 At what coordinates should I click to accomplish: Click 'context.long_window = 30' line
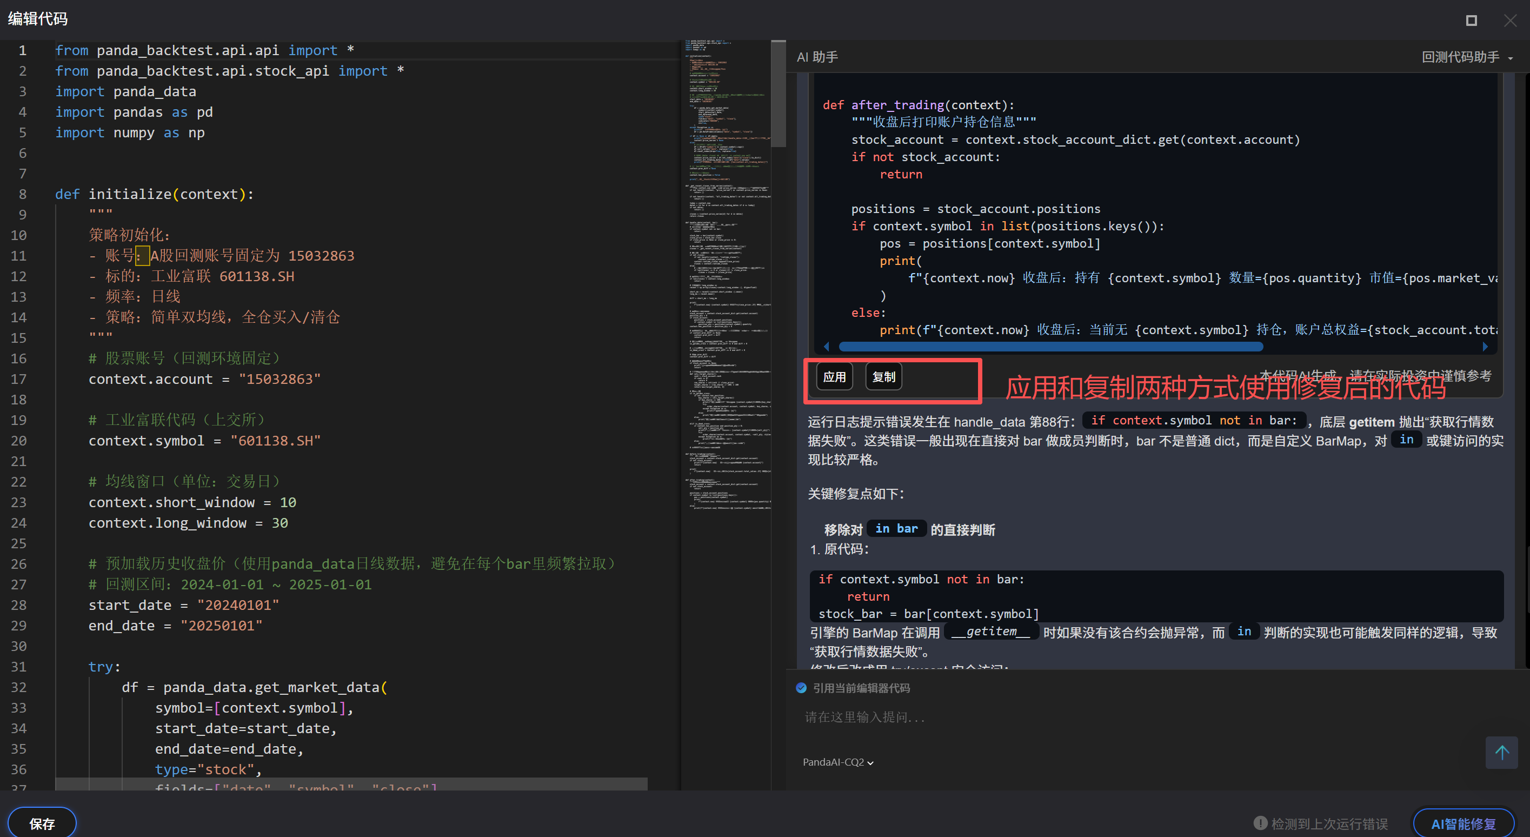(x=188, y=523)
